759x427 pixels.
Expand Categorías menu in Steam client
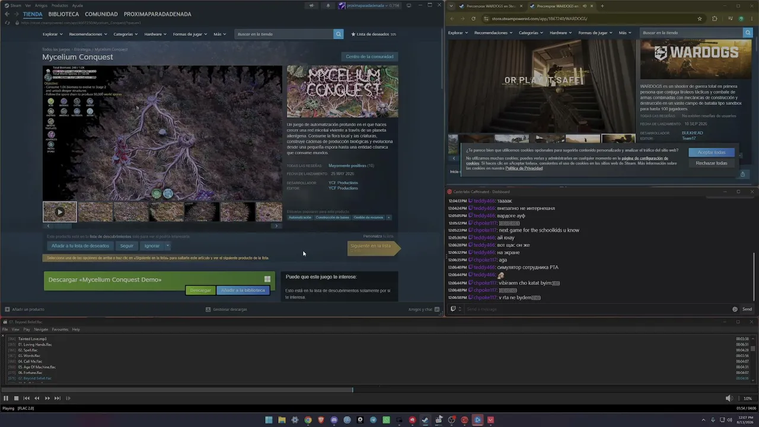(126, 34)
